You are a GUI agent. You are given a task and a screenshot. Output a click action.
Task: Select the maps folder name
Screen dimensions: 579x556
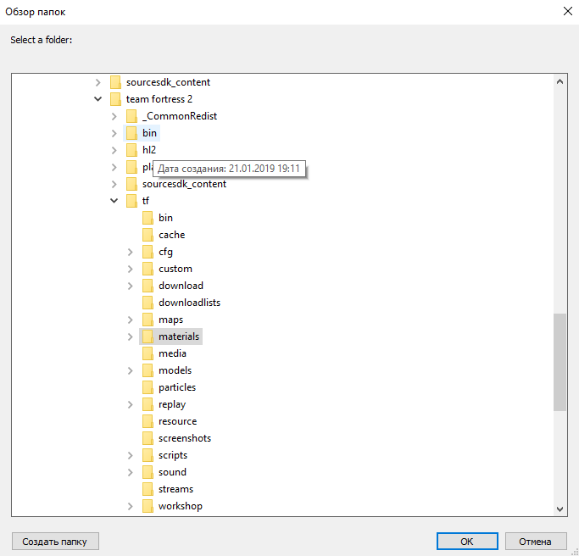tap(170, 320)
